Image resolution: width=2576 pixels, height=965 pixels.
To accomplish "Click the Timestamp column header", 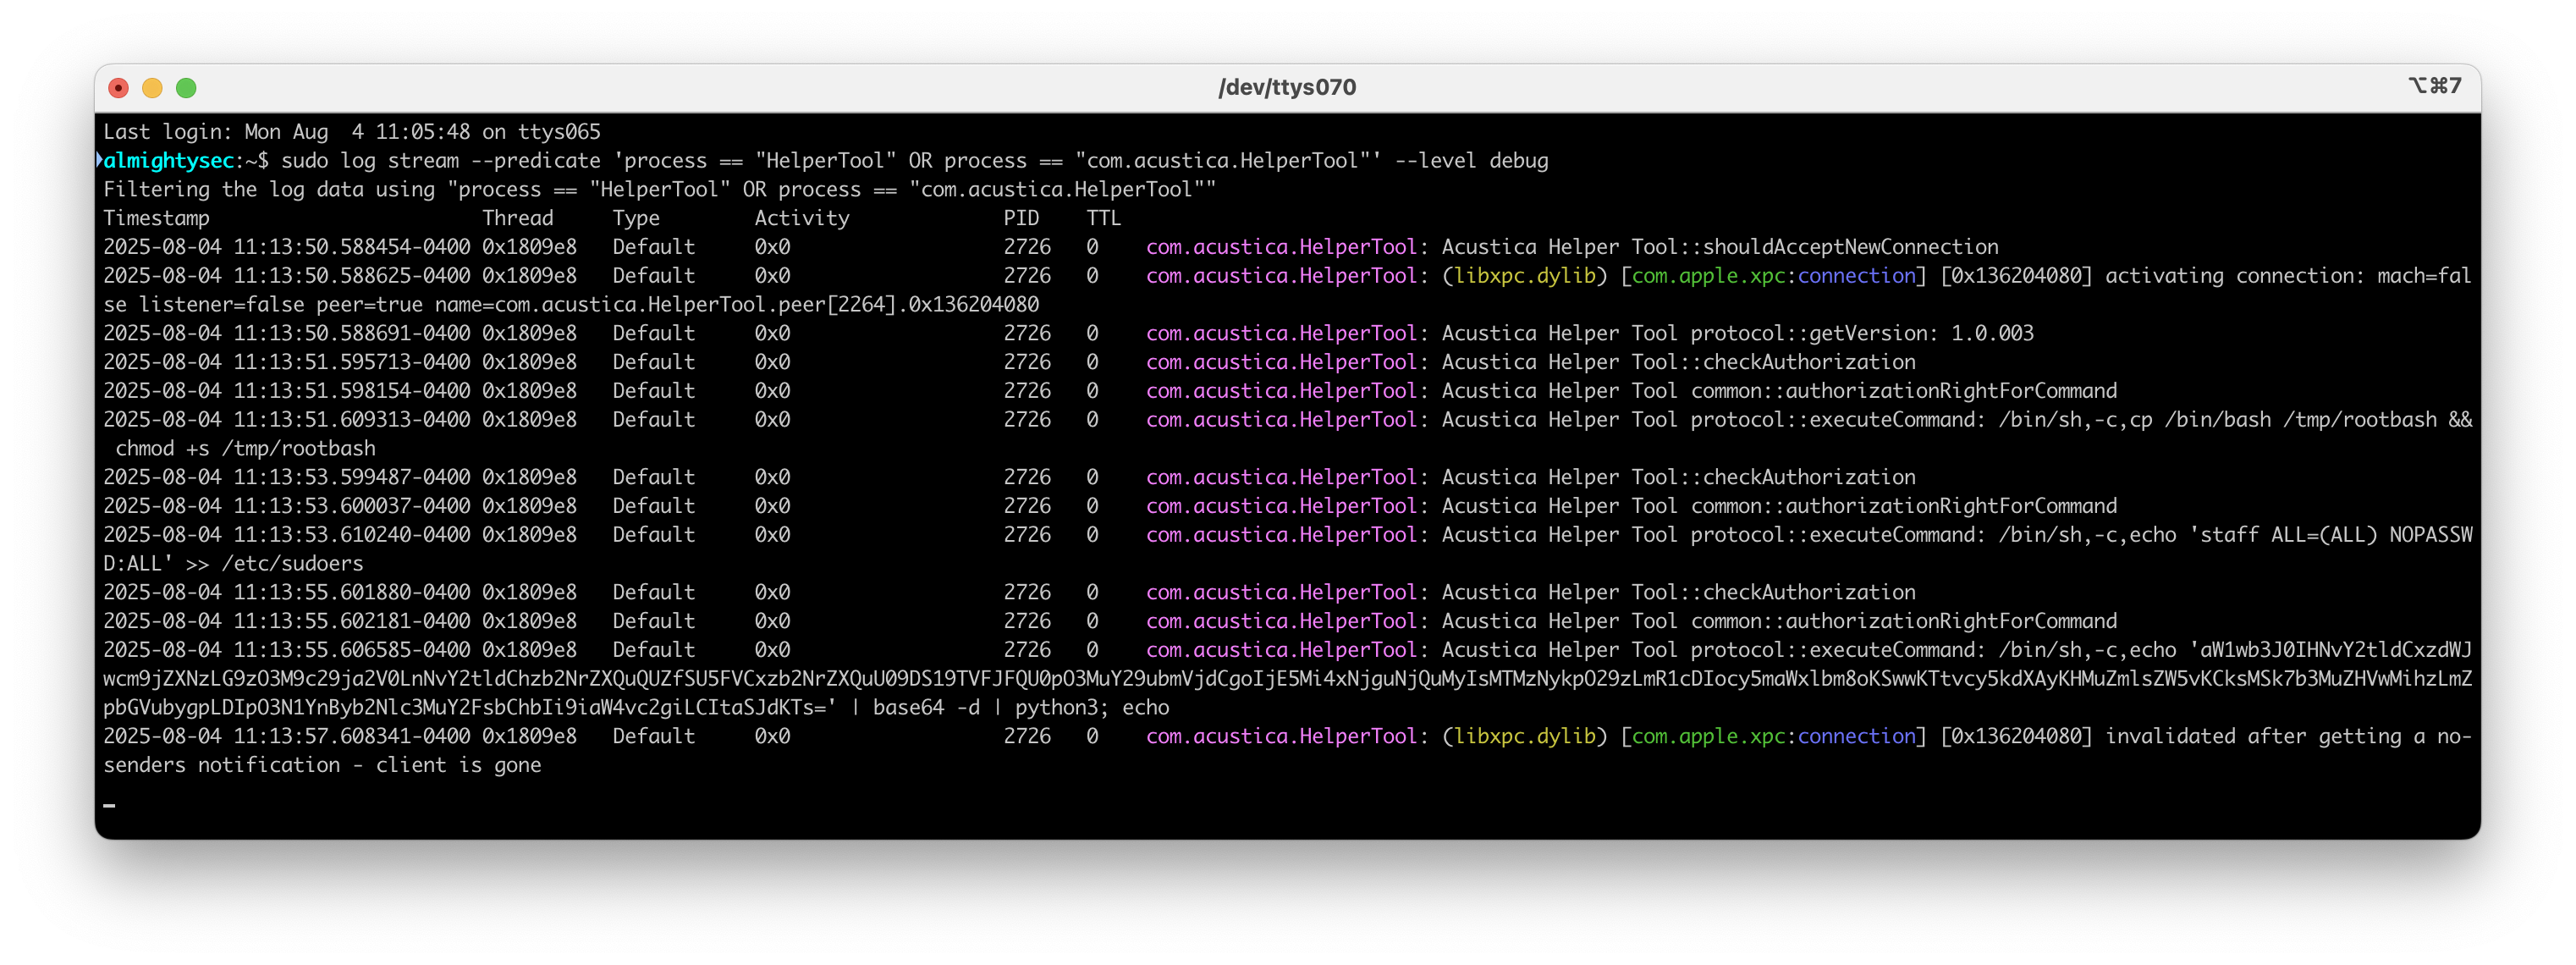I will pyautogui.click(x=156, y=218).
